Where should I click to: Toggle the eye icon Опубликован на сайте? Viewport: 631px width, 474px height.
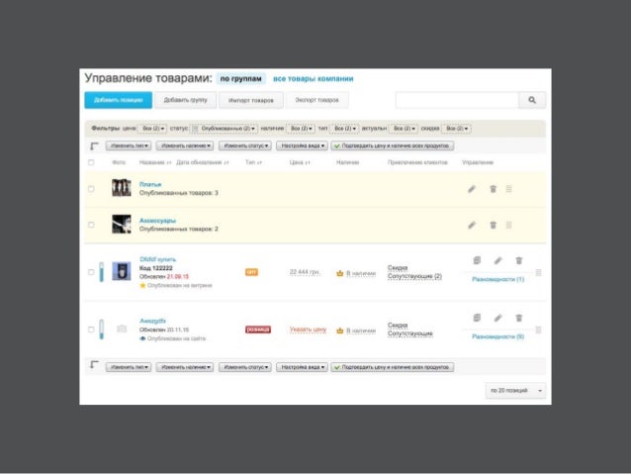[142, 338]
